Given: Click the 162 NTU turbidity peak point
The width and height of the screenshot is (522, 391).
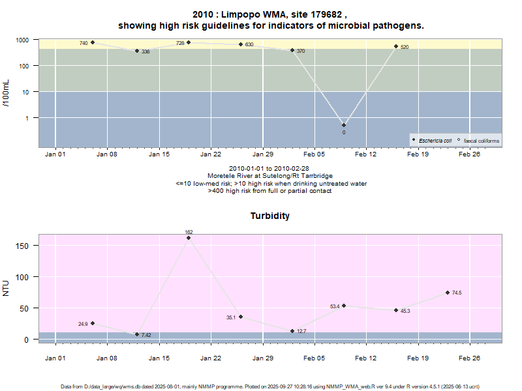Looking at the screenshot, I should (189, 238).
